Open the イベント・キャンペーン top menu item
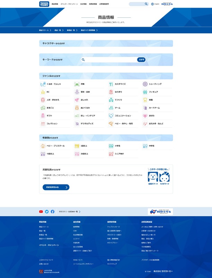Image resolution: width=212 pixels, height=278 pixels. [69, 4]
